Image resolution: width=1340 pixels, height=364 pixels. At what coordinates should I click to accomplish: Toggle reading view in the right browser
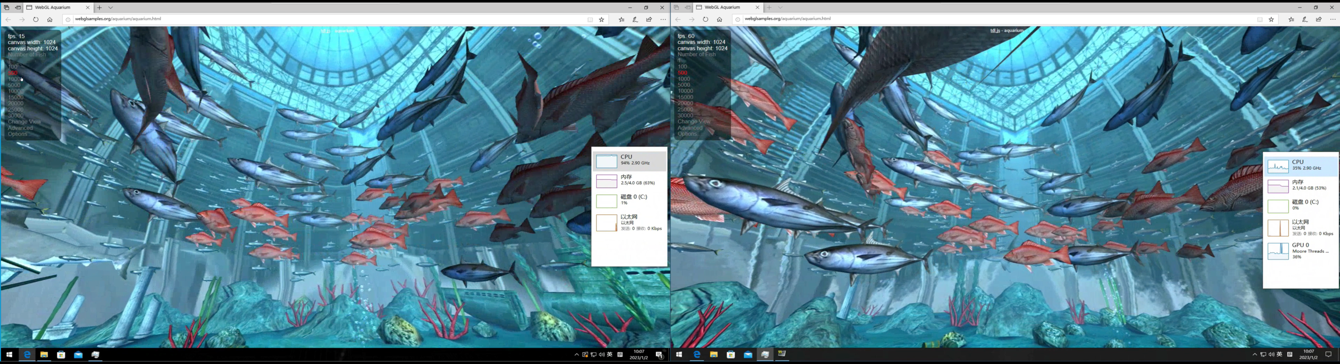tap(1260, 20)
